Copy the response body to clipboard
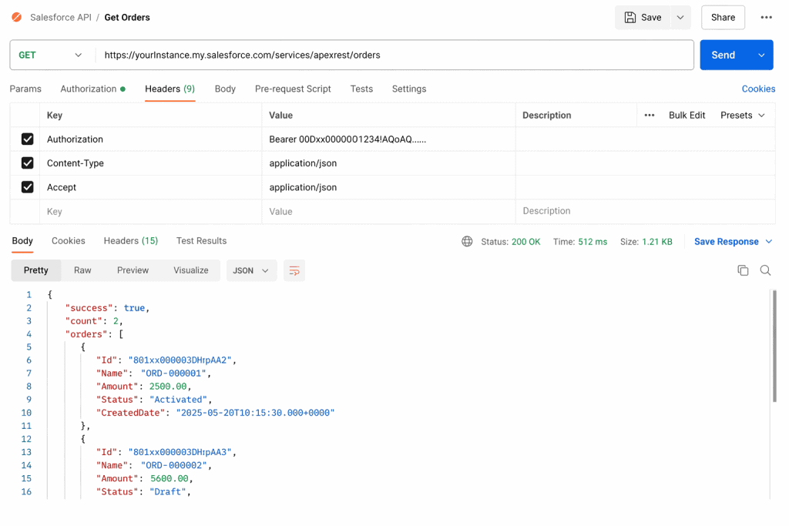 tap(743, 270)
